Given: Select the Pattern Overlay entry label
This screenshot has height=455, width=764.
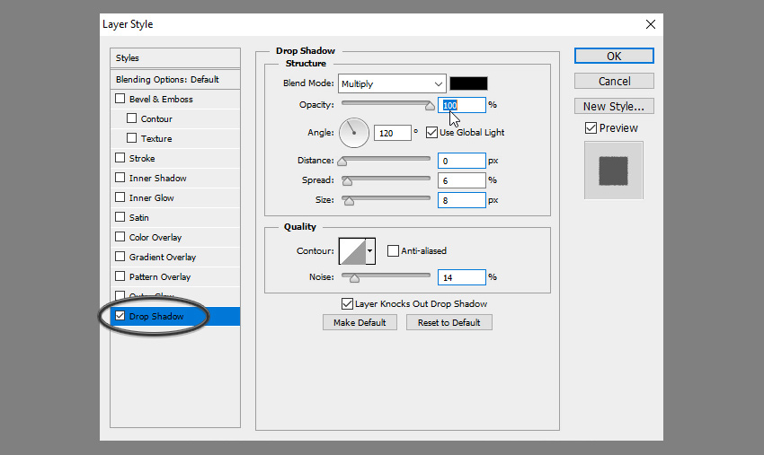Looking at the screenshot, I should click(160, 277).
